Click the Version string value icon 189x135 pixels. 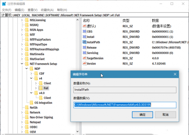(84, 63)
